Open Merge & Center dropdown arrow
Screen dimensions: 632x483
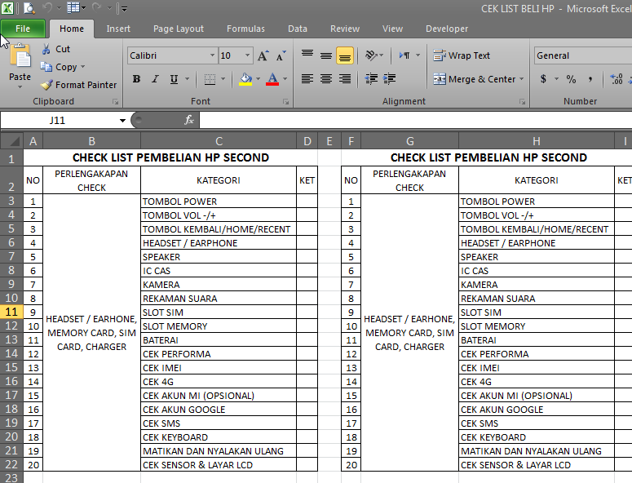(x=522, y=79)
